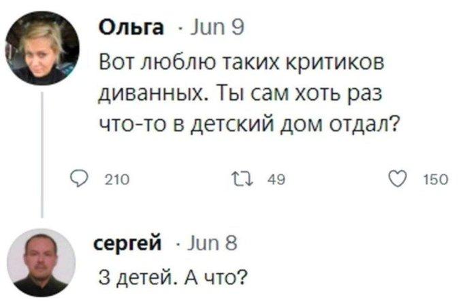463x308 pixels.
Task: Click the dot separator before Jun 9
Action: point(178,28)
